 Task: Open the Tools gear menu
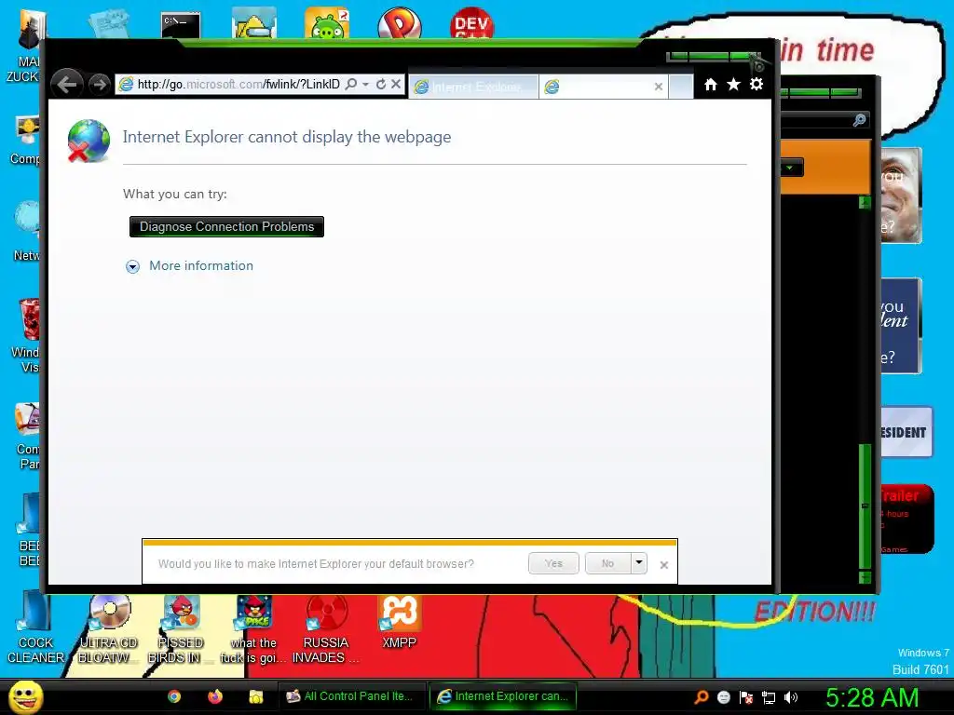pos(756,84)
